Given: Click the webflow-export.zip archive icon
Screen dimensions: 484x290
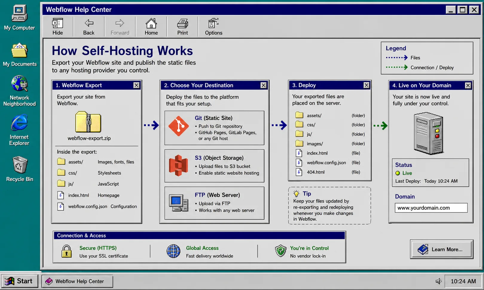Looking at the screenshot, I should click(88, 122).
